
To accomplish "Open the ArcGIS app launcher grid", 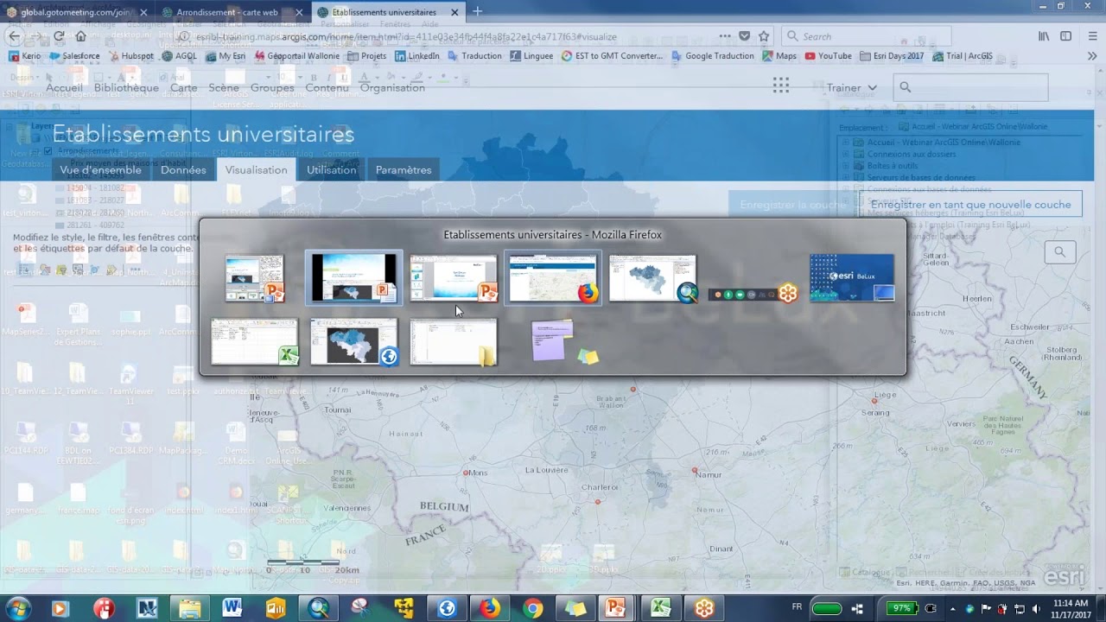I will coord(781,85).
